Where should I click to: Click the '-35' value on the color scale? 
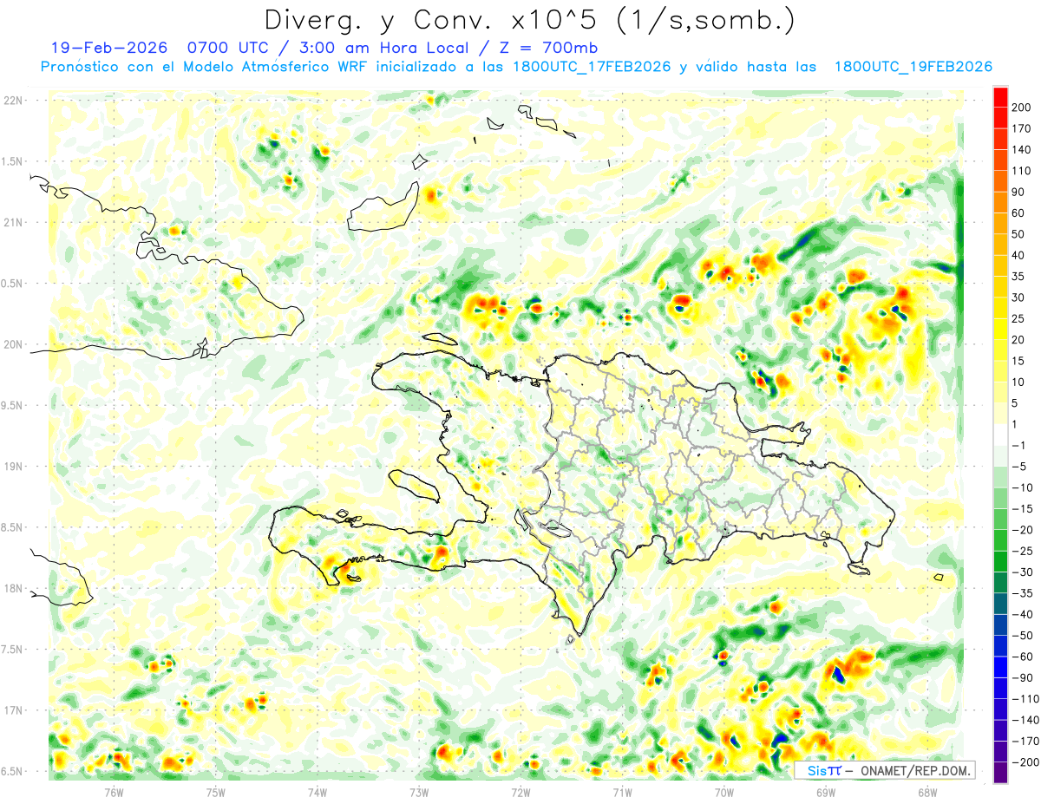click(1022, 593)
